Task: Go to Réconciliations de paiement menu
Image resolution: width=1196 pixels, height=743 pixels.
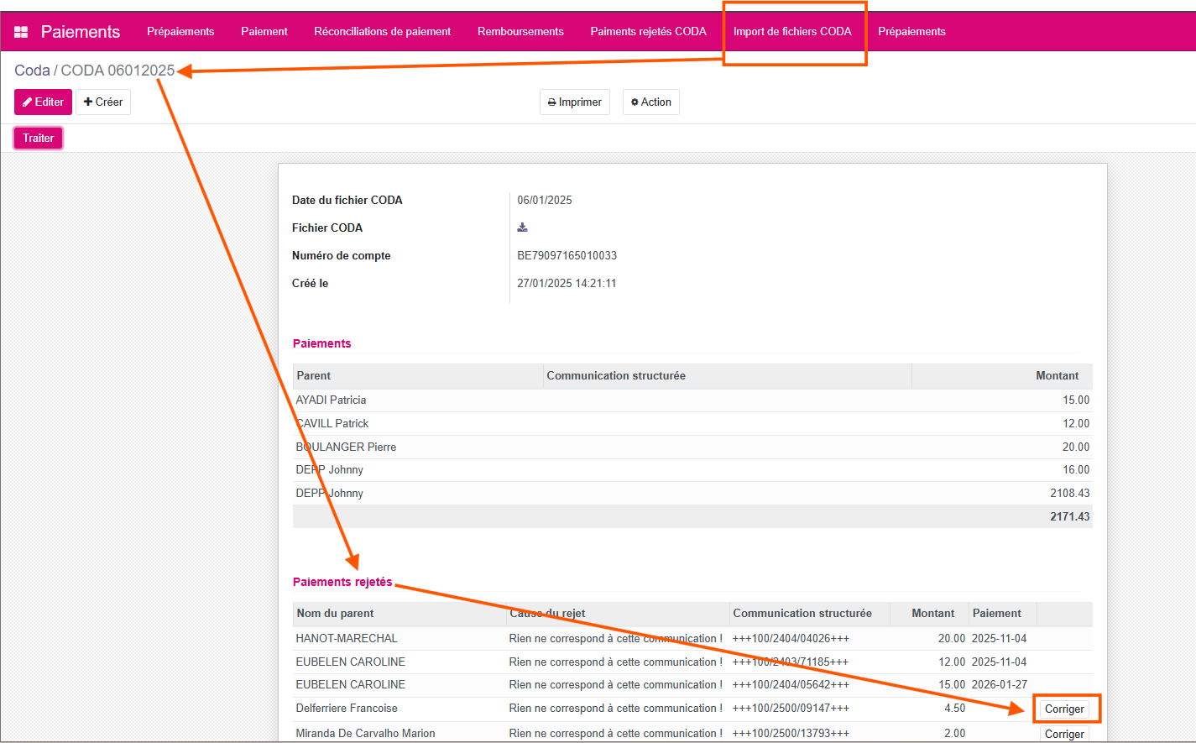Action: tap(382, 32)
